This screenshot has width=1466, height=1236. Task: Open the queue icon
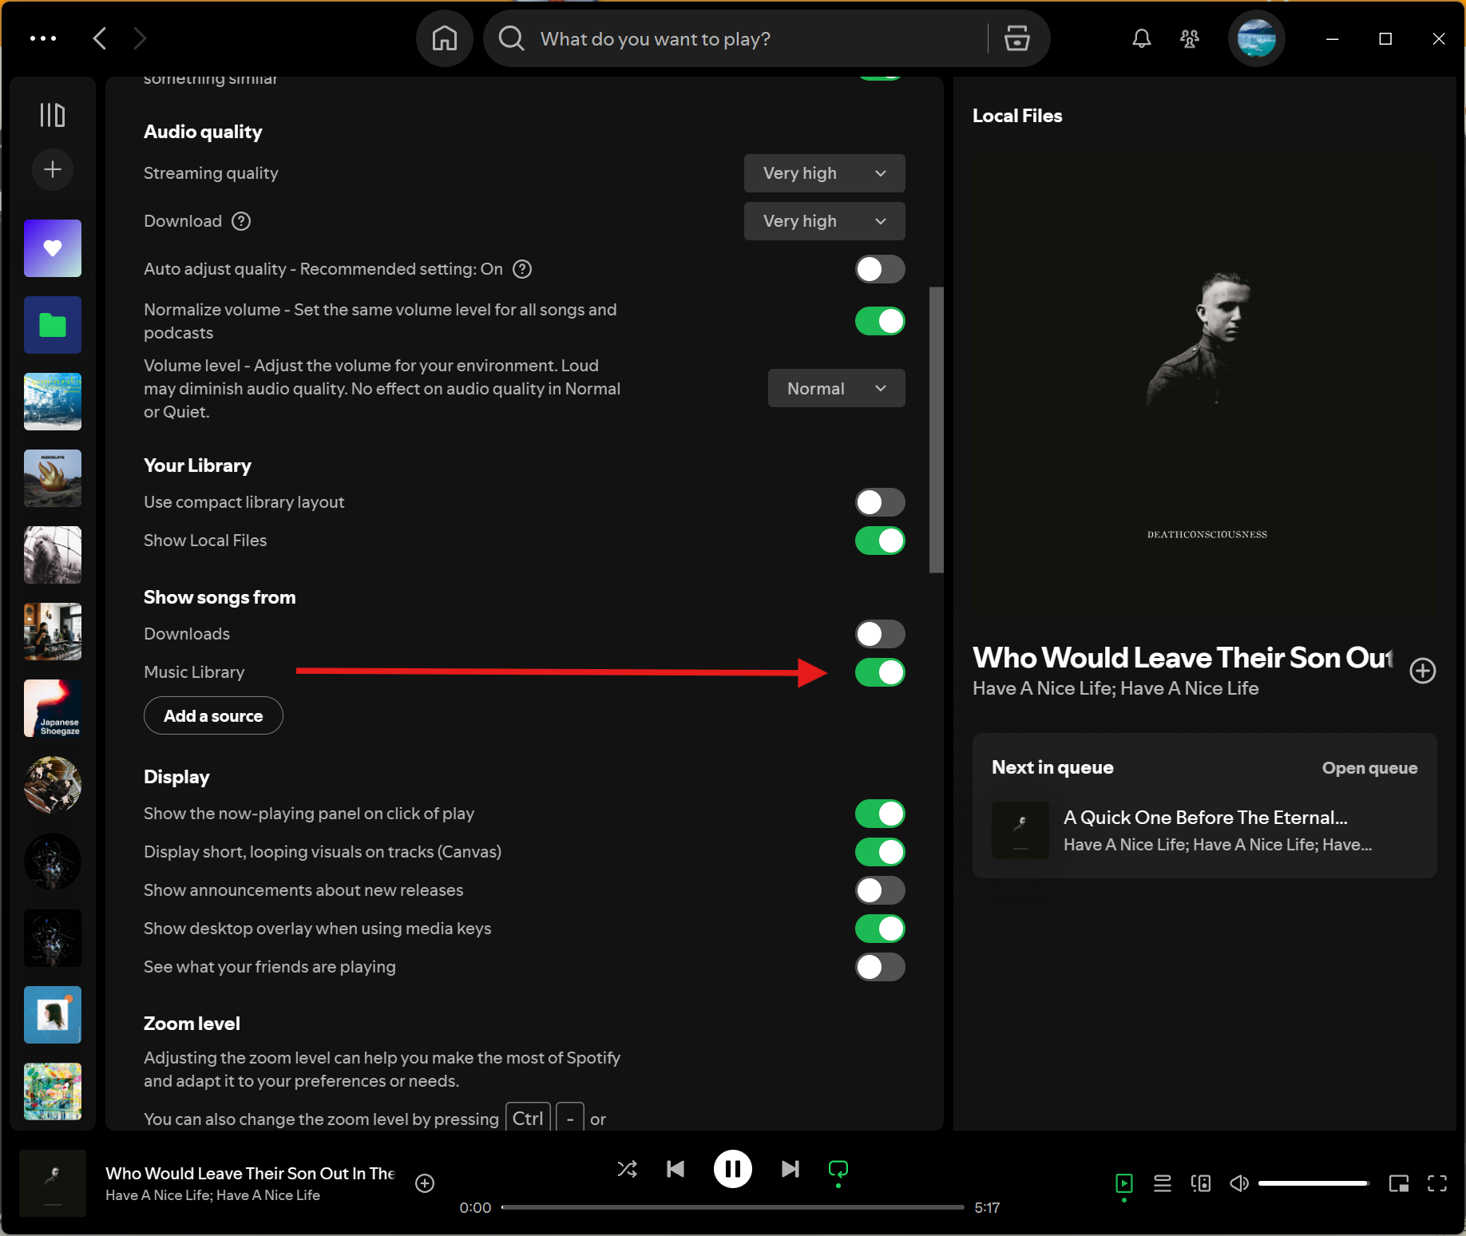coord(1163,1183)
